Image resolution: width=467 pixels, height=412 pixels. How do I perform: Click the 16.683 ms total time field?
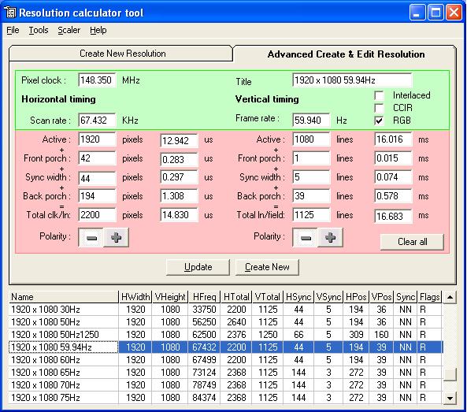(393, 217)
